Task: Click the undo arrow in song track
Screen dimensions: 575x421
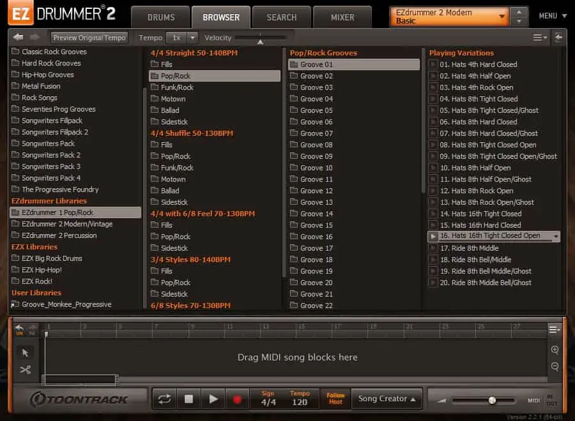Action: 19,328
